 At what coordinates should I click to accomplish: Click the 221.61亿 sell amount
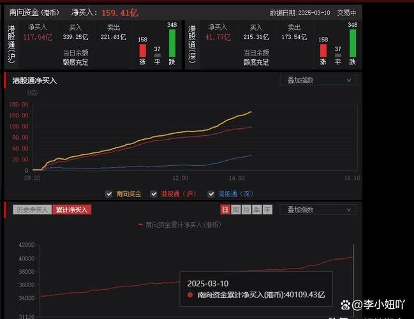pyautogui.click(x=114, y=37)
